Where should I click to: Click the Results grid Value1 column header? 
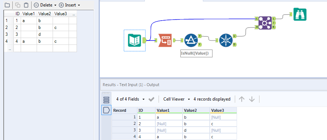pyautogui.click(x=169, y=110)
